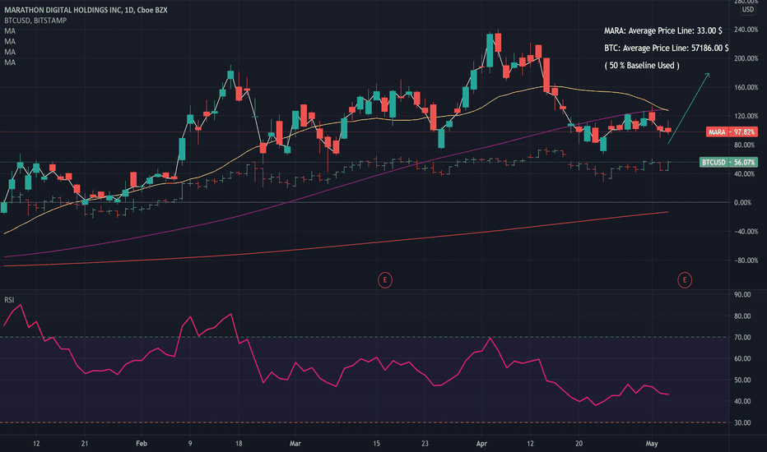Click the -80.00% price axis label

coord(745,261)
